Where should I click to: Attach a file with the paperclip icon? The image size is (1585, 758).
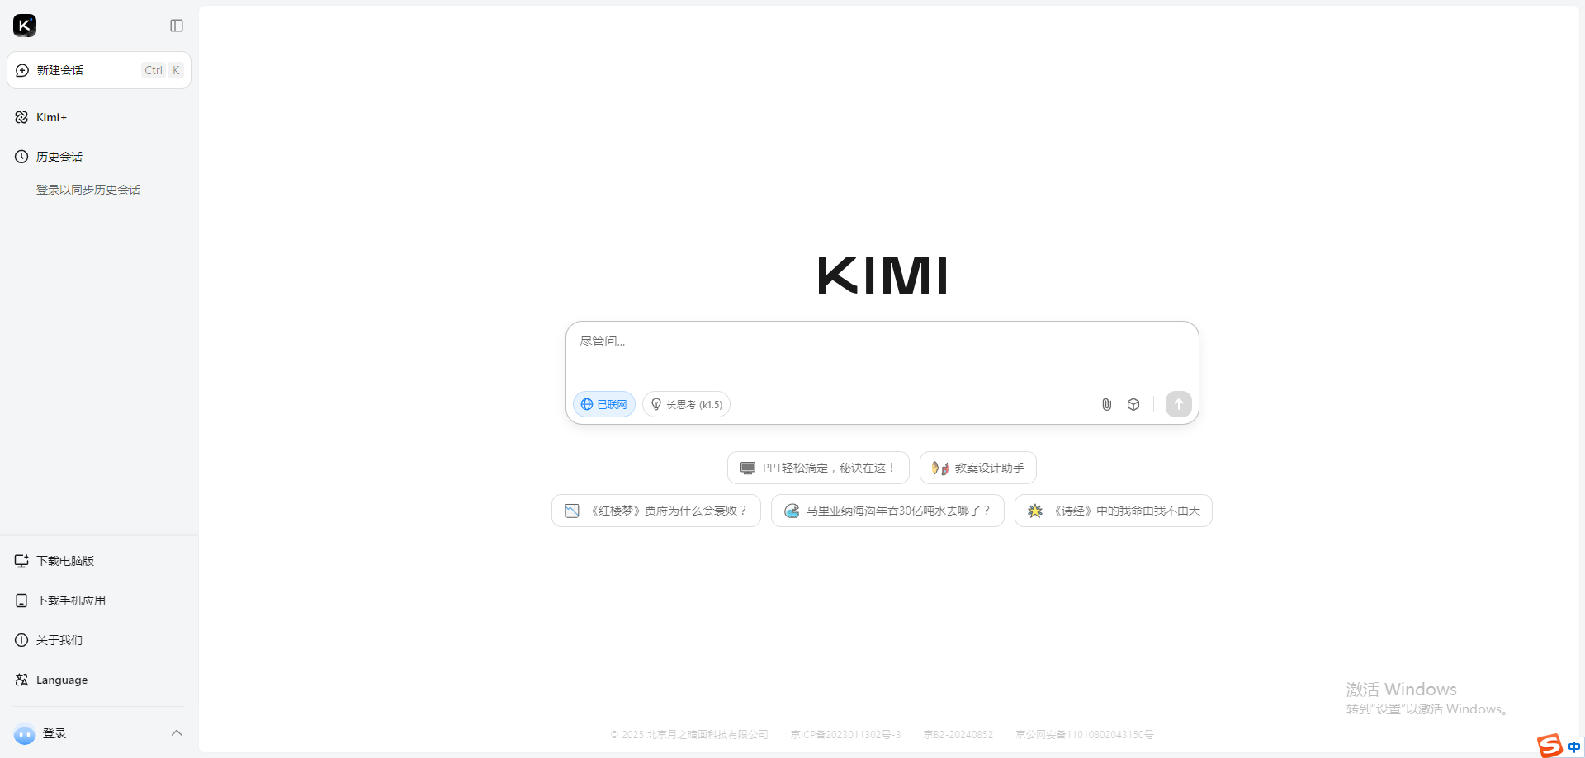1107,404
